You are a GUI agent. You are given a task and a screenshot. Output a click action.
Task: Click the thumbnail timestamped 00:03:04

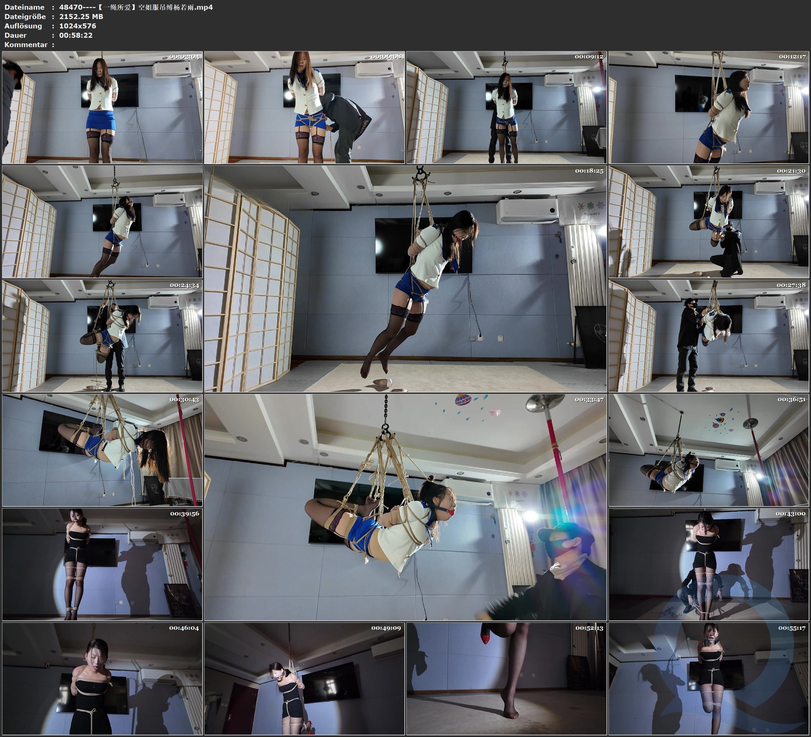(x=102, y=108)
